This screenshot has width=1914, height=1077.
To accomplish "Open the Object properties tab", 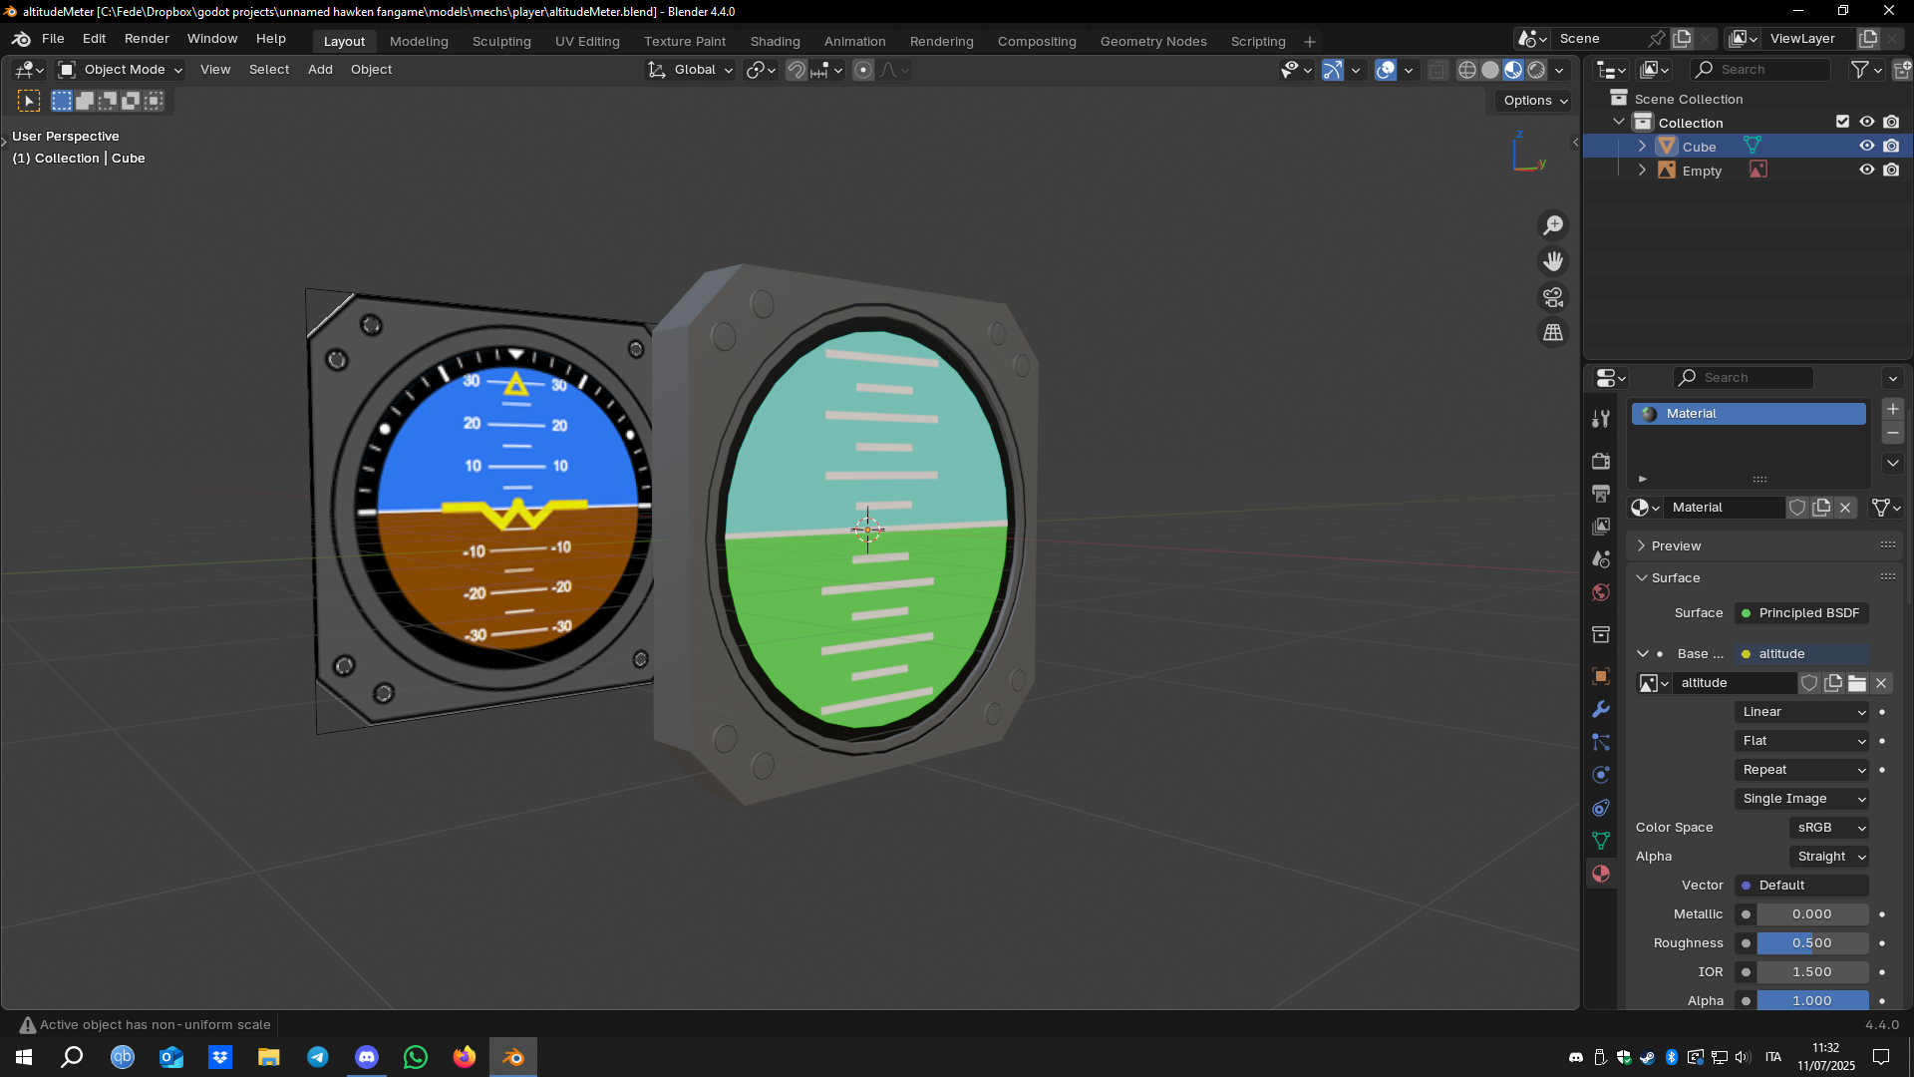I will tap(1601, 676).
